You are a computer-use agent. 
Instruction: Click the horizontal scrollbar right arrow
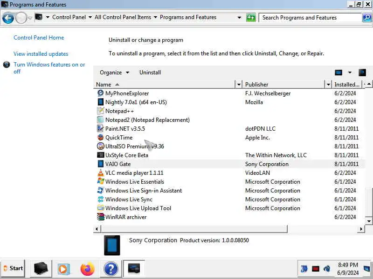pos(361,229)
